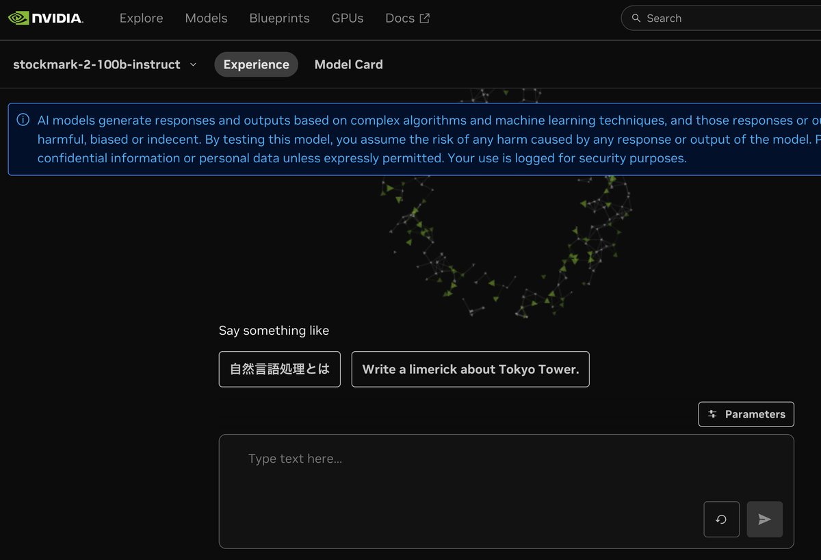Screen dimensions: 821x560
Task: Click the magnifier search icon
Action: point(636,18)
